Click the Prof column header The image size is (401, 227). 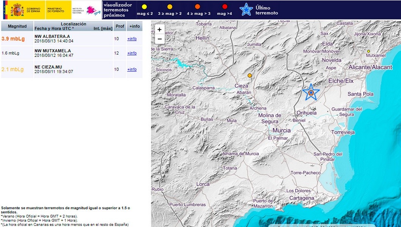pyautogui.click(x=120, y=26)
